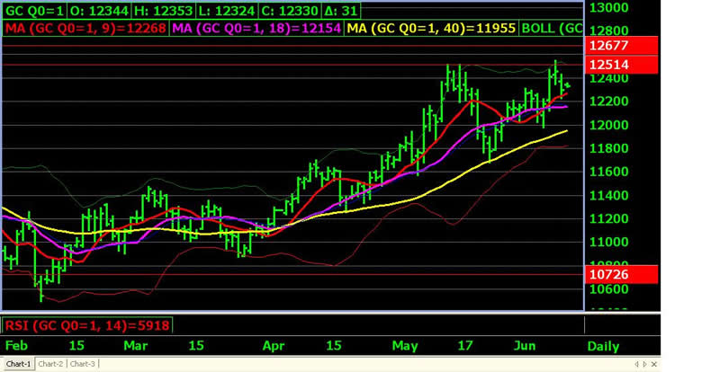Click the 10726 red price marker

pyautogui.click(x=621, y=271)
